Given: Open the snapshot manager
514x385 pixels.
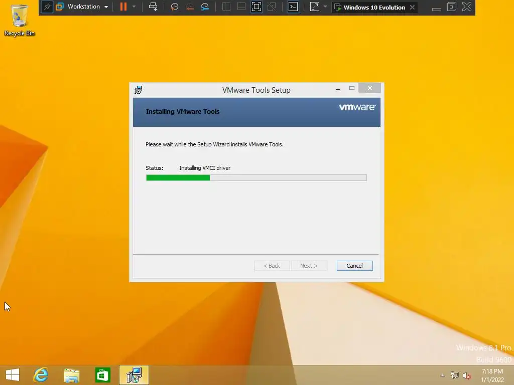Looking at the screenshot, I should (205, 7).
